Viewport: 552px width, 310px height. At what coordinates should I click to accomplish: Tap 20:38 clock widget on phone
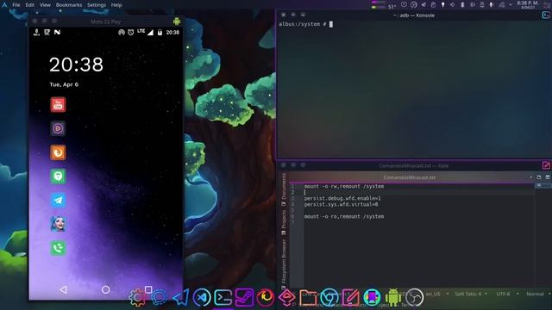(77, 65)
